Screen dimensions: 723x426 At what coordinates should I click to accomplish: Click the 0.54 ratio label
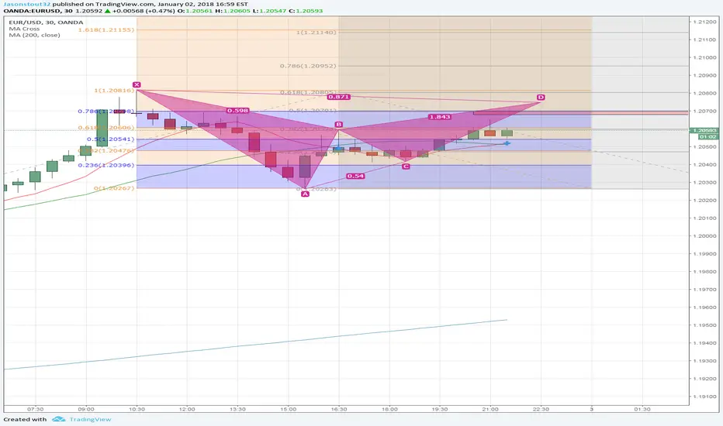point(355,176)
